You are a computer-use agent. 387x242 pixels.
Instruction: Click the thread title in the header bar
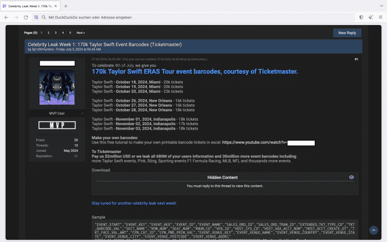click(105, 45)
